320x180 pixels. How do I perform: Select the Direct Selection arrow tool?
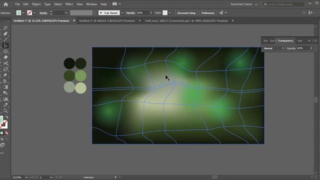tap(5, 45)
